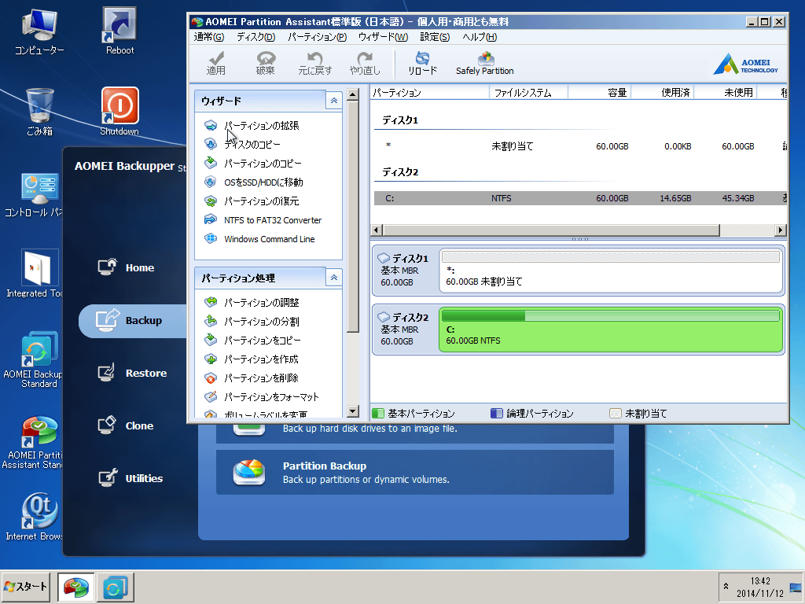805x604 pixels.
Task: Open the ディスク(D) menu
Action: click(255, 37)
